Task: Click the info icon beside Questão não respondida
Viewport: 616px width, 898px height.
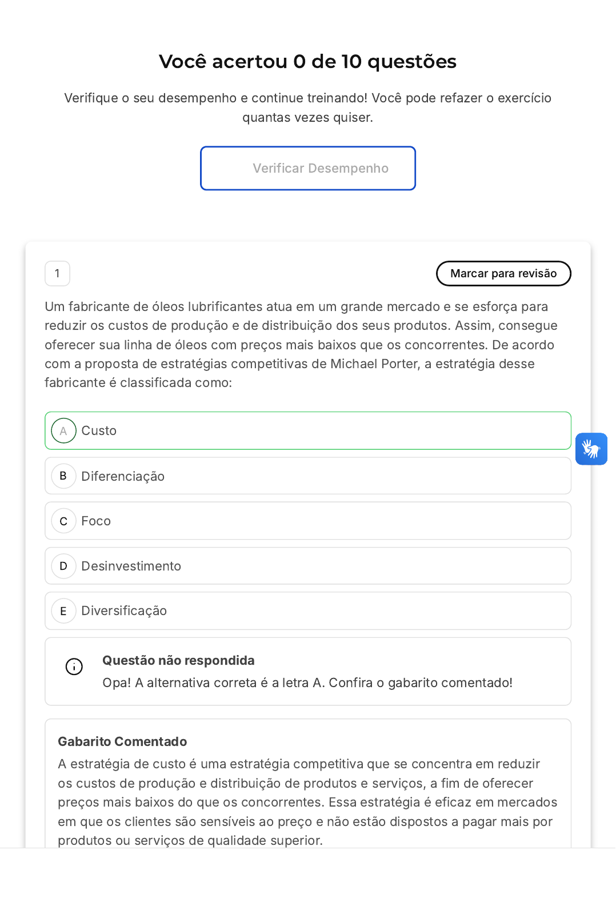Action: tap(74, 666)
